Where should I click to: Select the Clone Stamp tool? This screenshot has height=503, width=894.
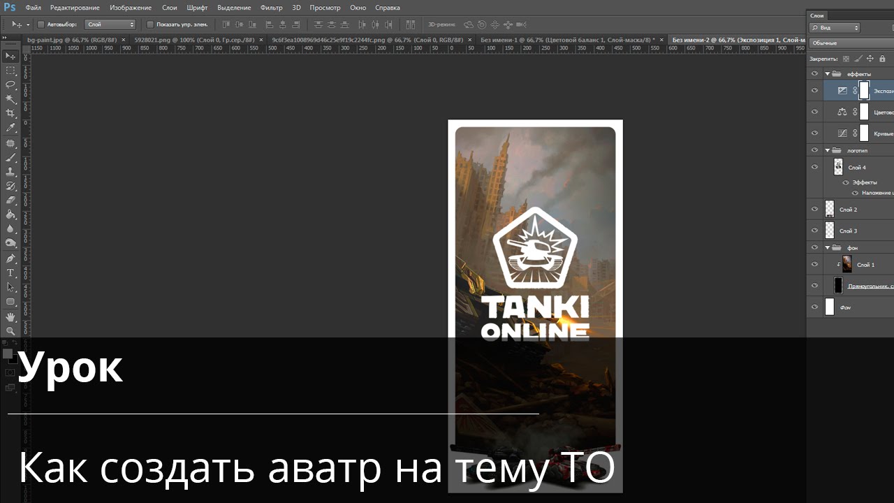click(10, 172)
